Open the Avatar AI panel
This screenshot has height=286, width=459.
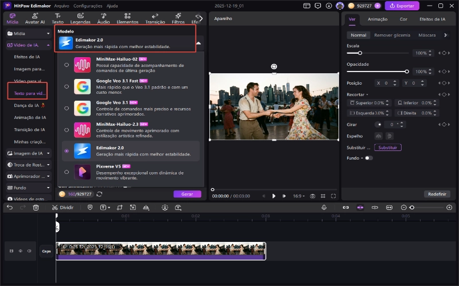pos(34,17)
